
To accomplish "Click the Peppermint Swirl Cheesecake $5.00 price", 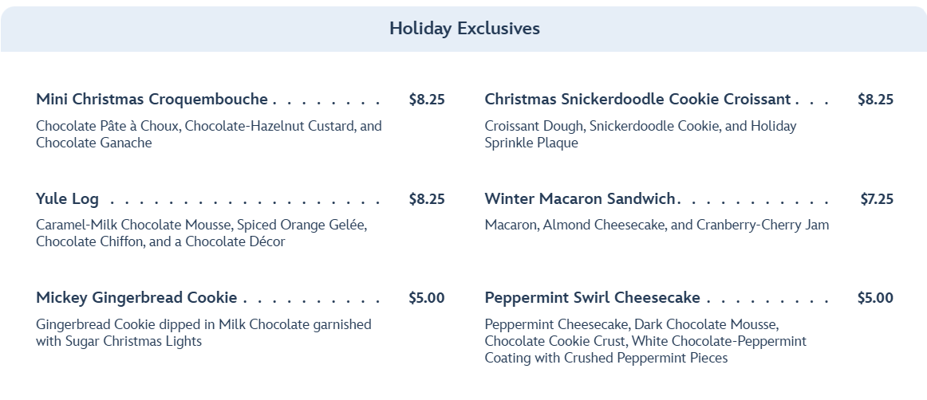I will tap(875, 298).
